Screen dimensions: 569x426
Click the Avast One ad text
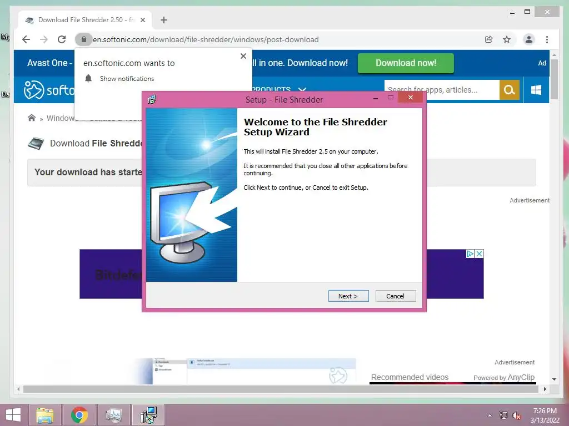click(x=49, y=63)
